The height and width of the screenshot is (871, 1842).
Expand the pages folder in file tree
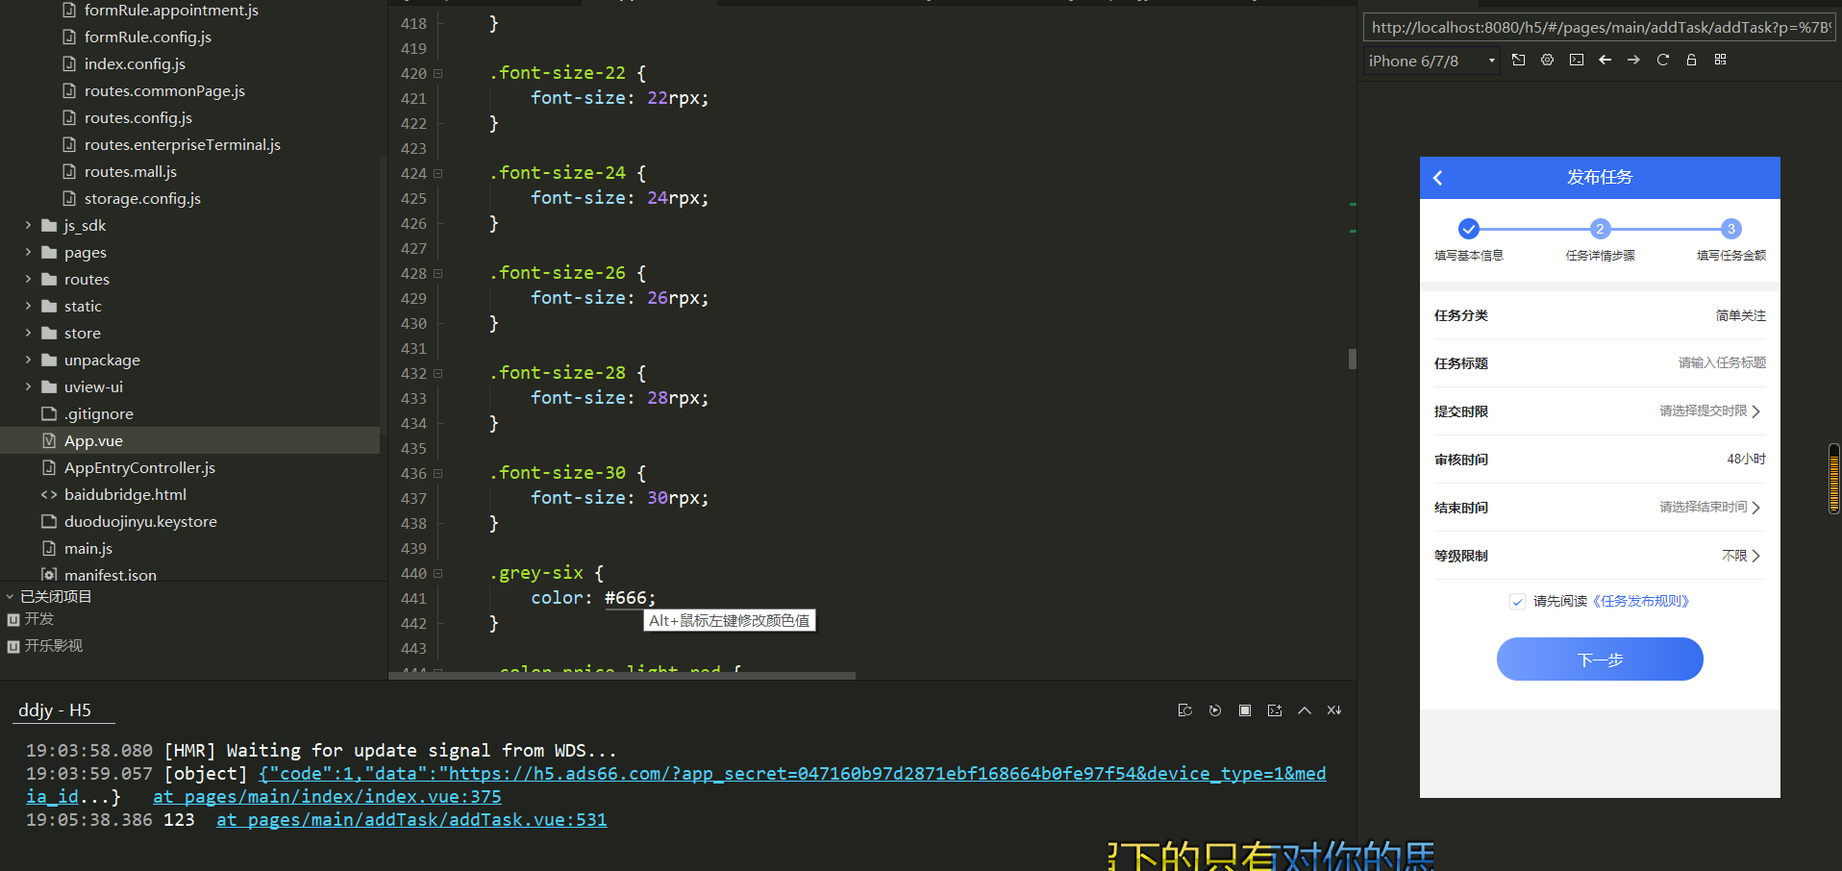point(28,253)
